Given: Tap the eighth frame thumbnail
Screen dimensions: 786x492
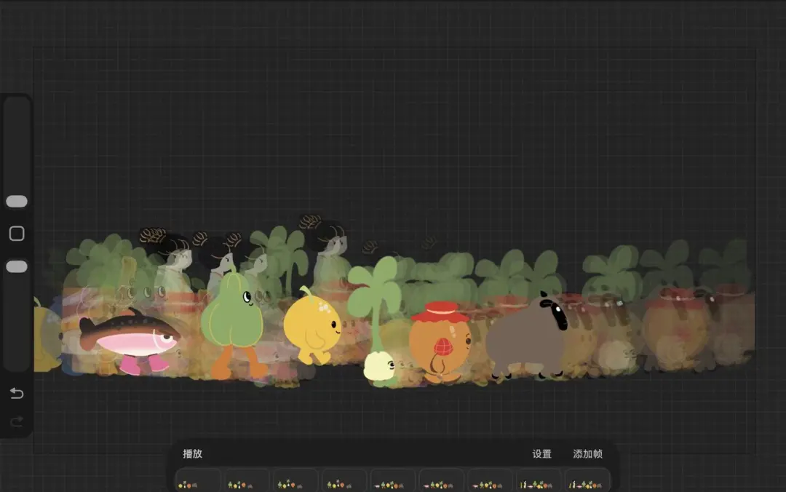Looking at the screenshot, I should (x=539, y=481).
